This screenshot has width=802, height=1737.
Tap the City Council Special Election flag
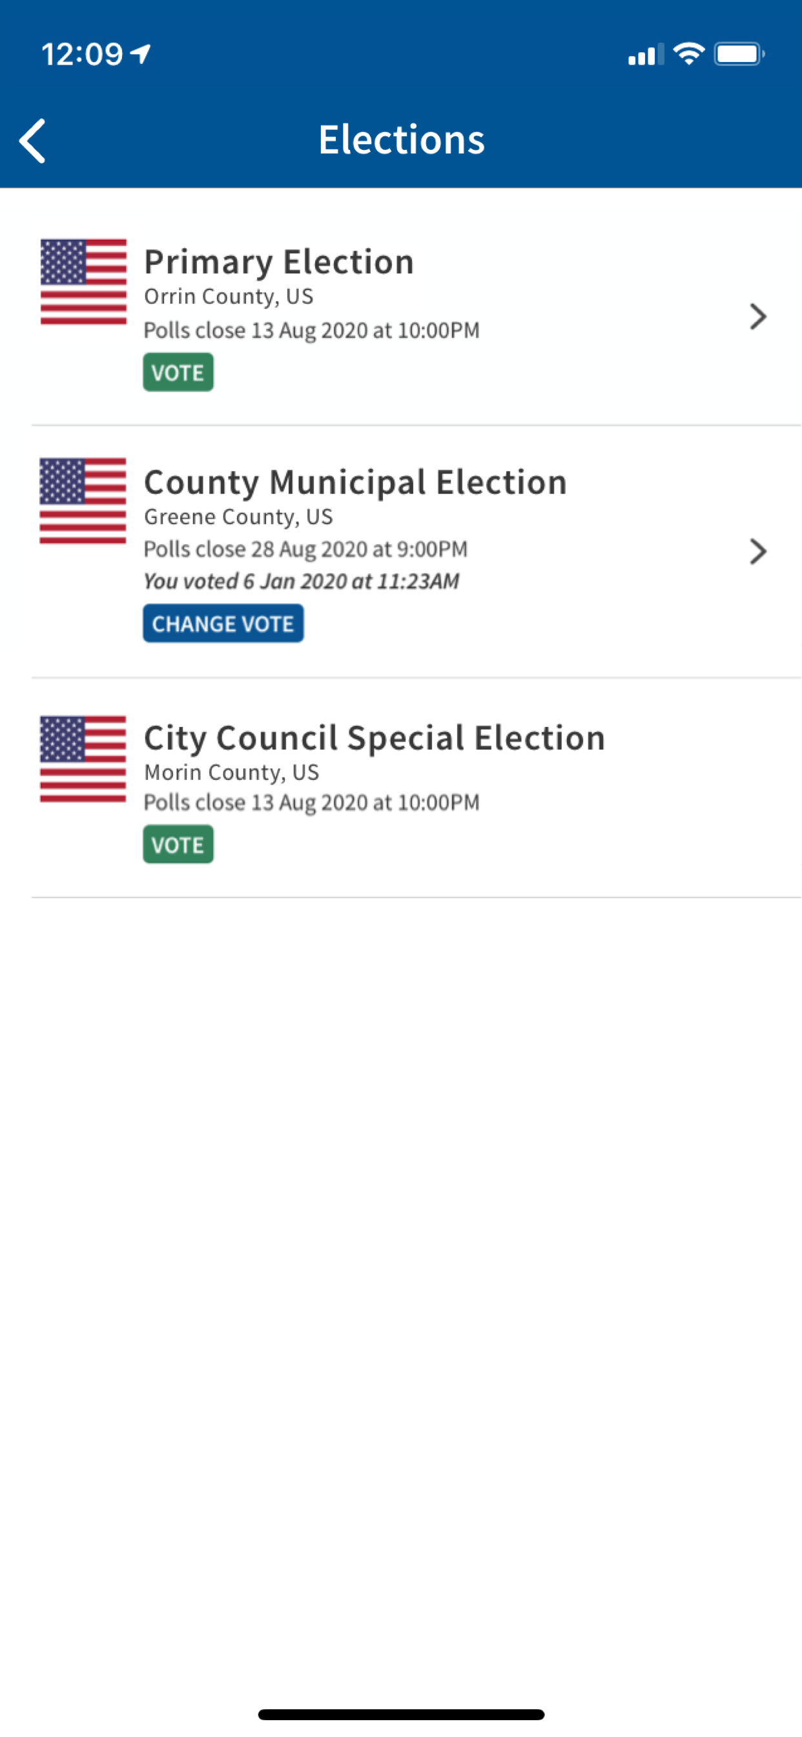tap(83, 759)
